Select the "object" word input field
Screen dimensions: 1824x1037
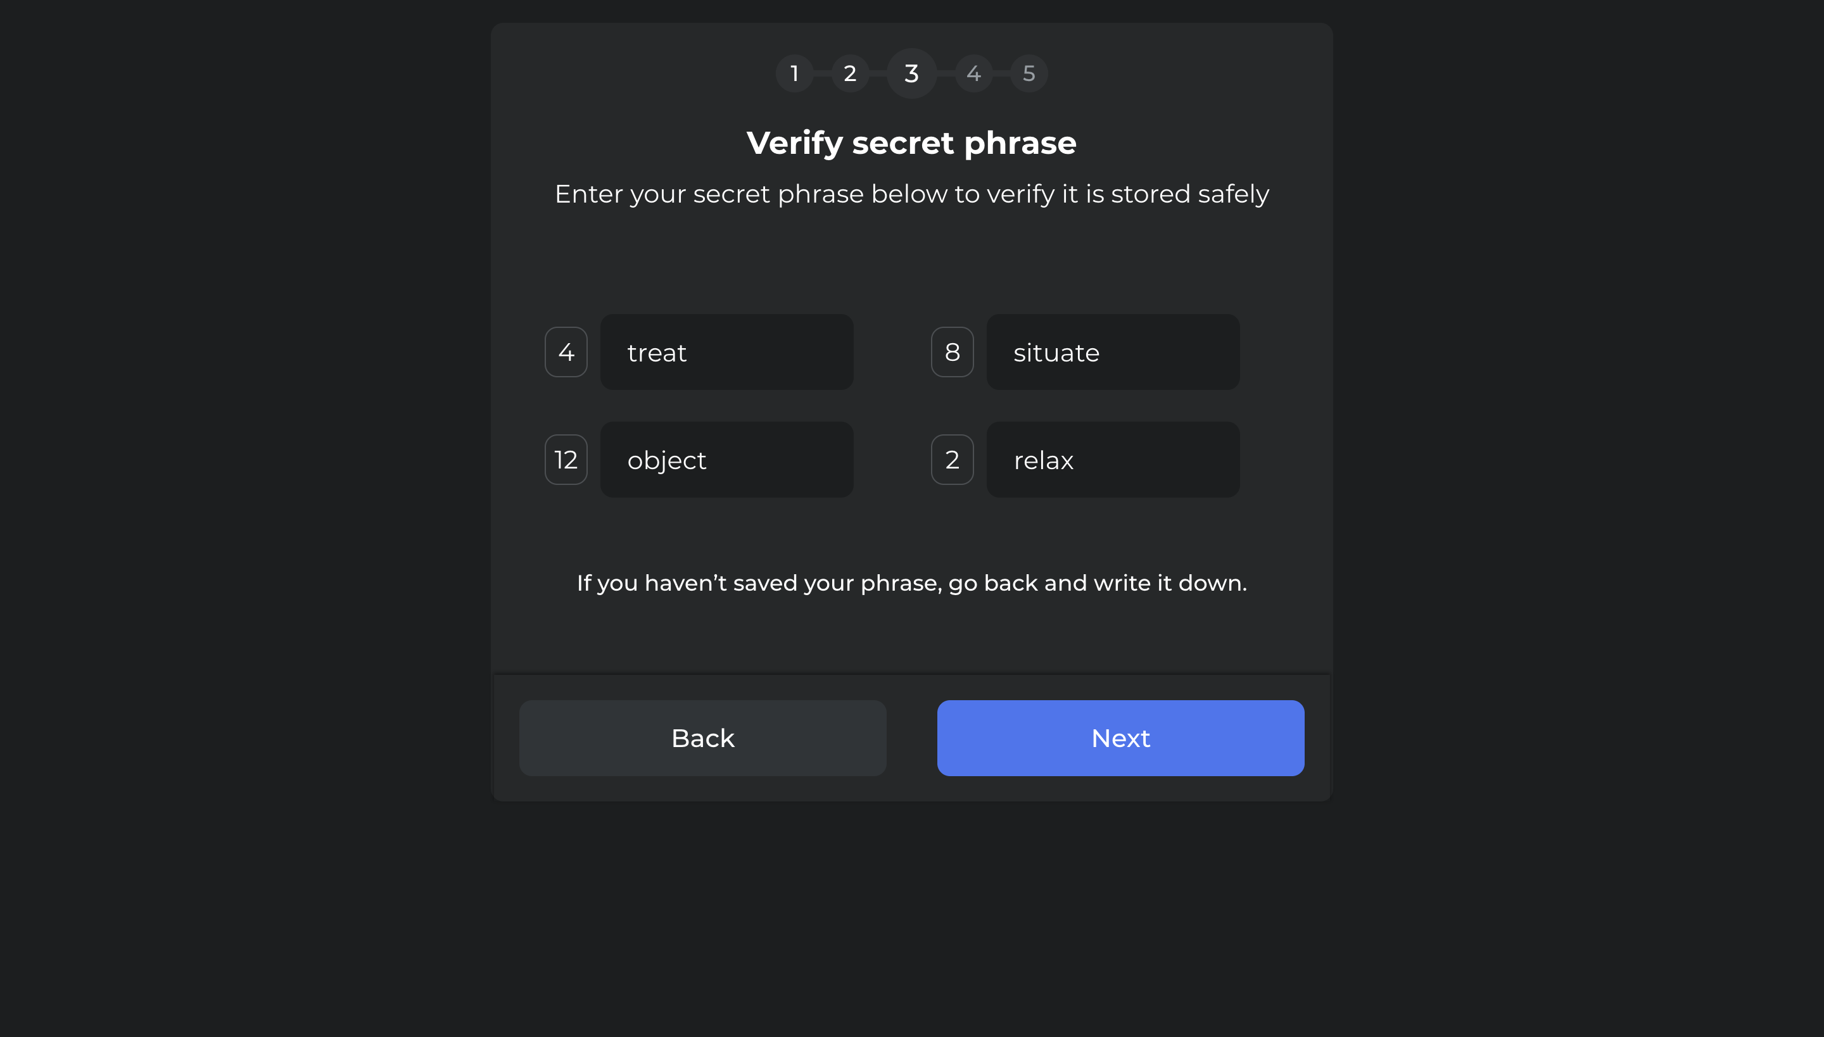pos(726,460)
